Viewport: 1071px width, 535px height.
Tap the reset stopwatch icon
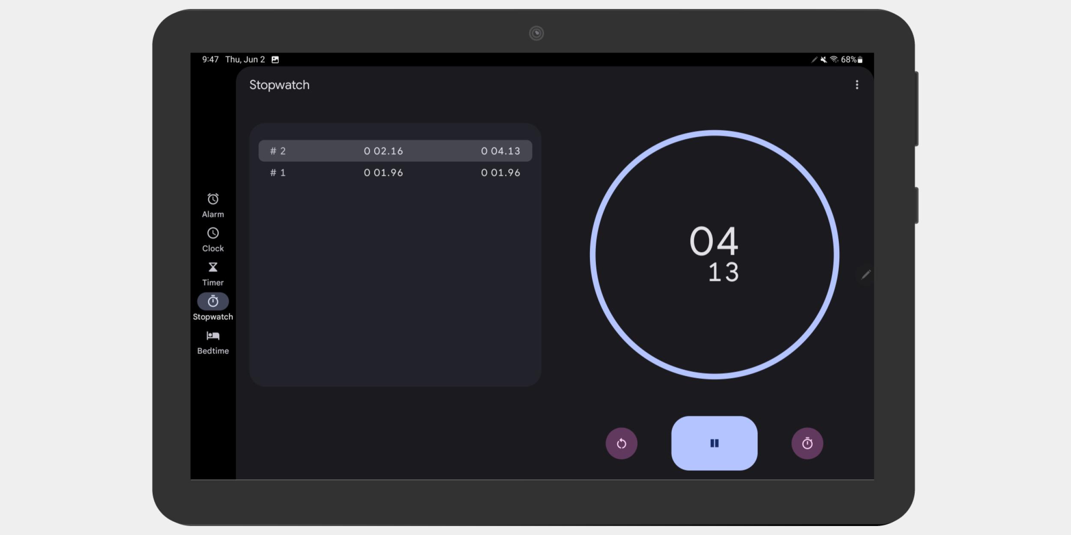[622, 443]
